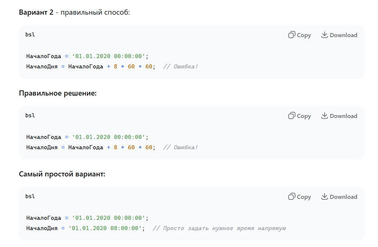Click the bsl label in the Самый простой вариант block
The image size is (378, 247).
pos(30,196)
